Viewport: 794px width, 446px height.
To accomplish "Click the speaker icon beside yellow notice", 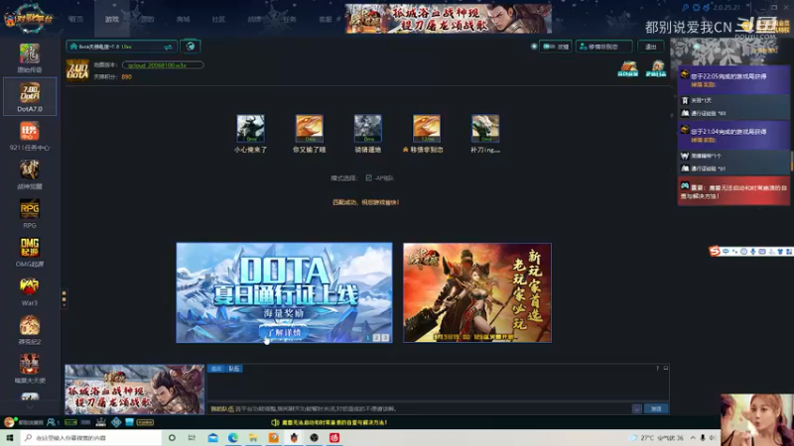I will [x=275, y=422].
